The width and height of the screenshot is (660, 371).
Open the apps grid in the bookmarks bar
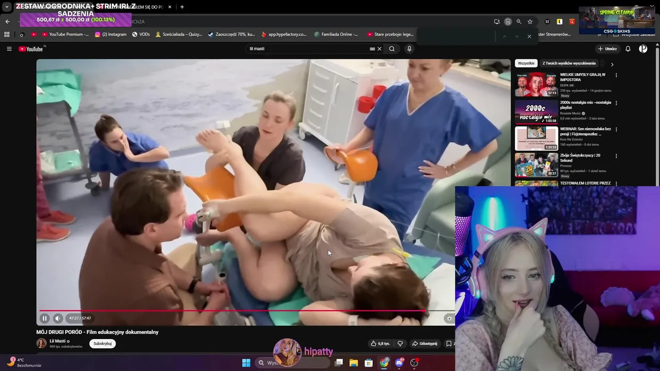(x=7, y=35)
